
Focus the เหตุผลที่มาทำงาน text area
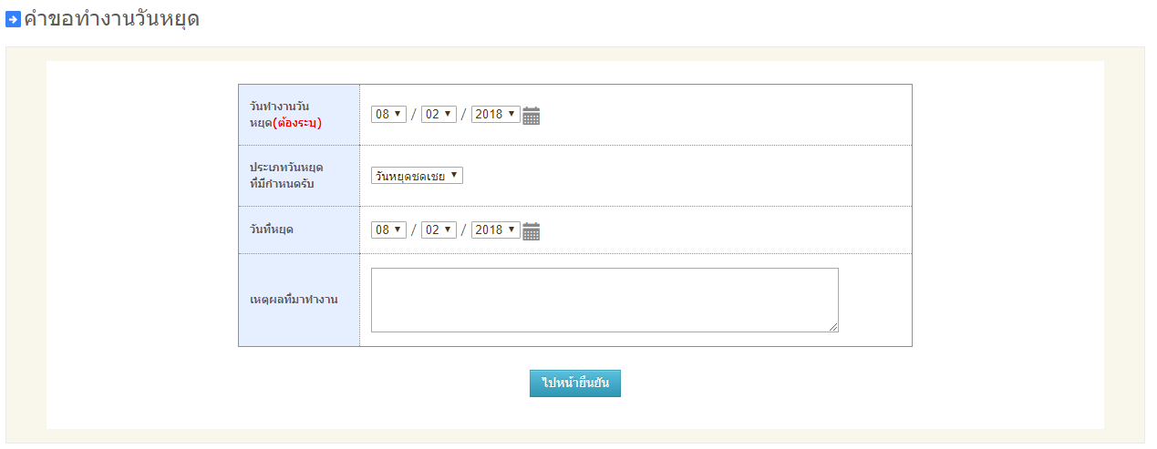pyautogui.click(x=604, y=300)
